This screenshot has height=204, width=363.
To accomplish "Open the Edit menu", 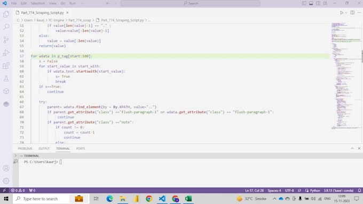I will coord(23,3).
